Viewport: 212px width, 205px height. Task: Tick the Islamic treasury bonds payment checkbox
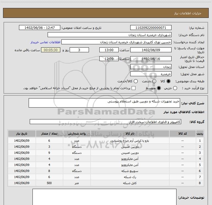tap(134, 88)
